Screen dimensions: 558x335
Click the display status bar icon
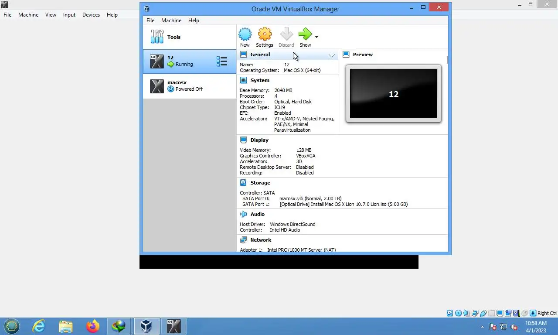[500, 313]
